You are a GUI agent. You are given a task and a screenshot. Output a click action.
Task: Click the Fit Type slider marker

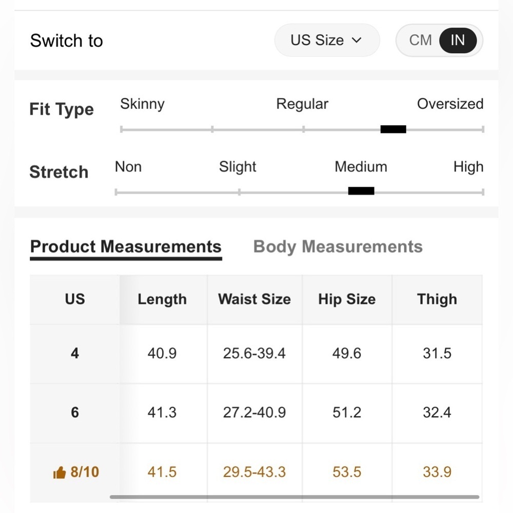(393, 129)
